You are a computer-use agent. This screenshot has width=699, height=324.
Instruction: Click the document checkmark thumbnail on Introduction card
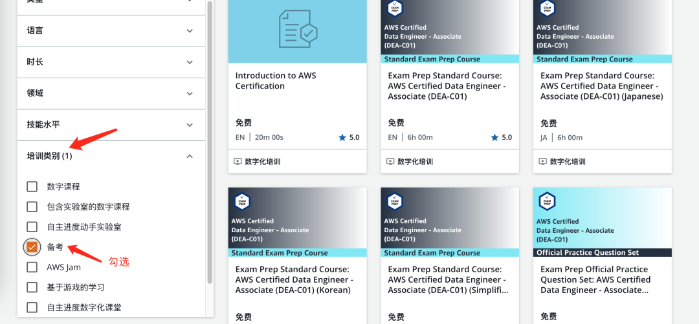coord(298,29)
